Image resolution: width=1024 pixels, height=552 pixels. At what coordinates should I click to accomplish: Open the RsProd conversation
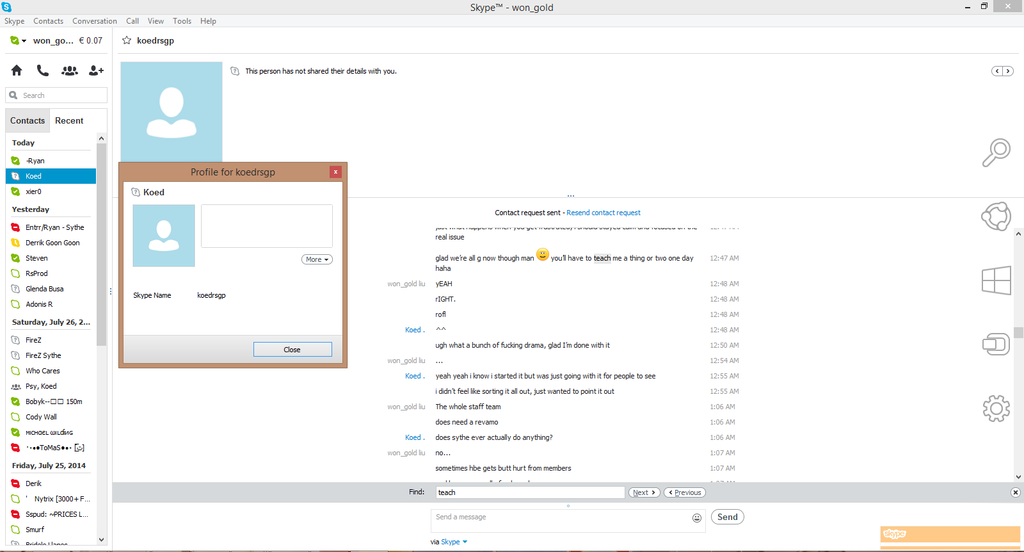pyautogui.click(x=51, y=273)
